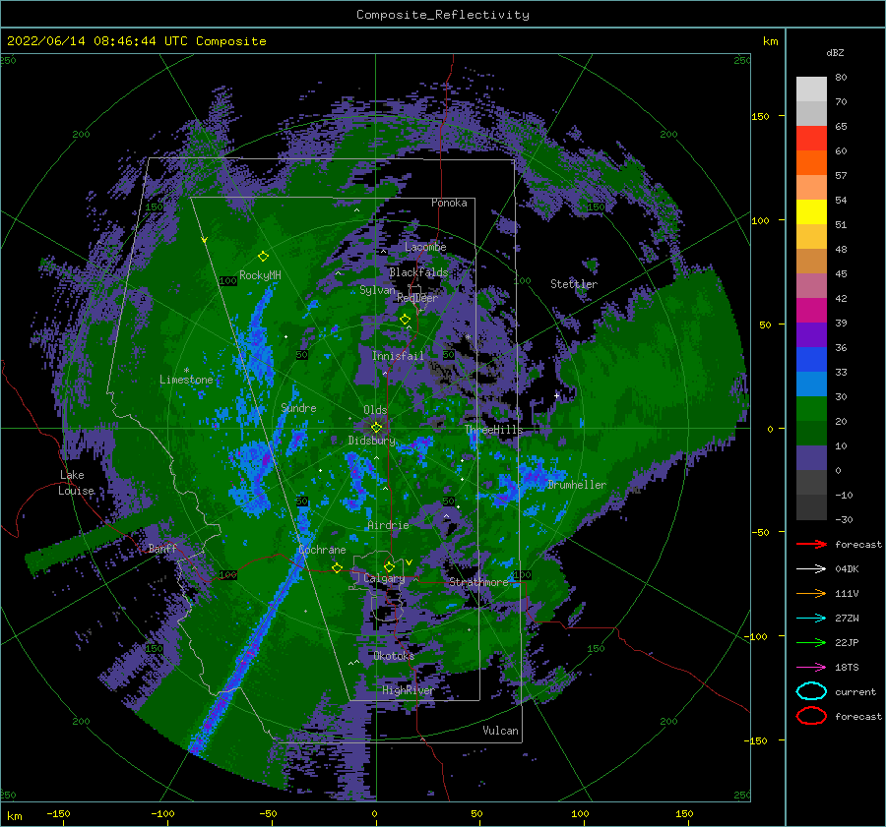Click the RedDeer city label

point(417,298)
